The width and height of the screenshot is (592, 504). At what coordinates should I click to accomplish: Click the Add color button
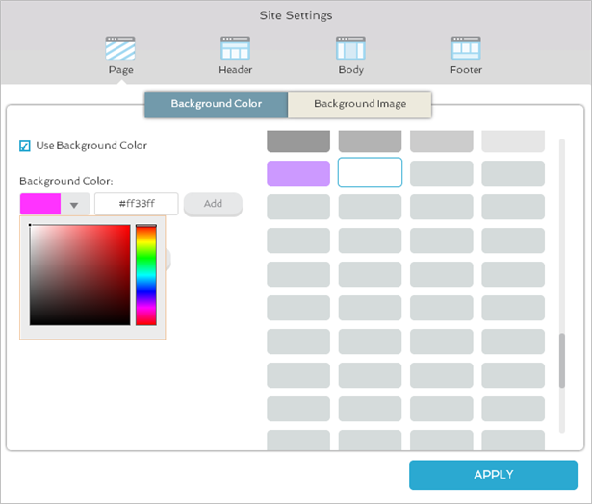213,204
